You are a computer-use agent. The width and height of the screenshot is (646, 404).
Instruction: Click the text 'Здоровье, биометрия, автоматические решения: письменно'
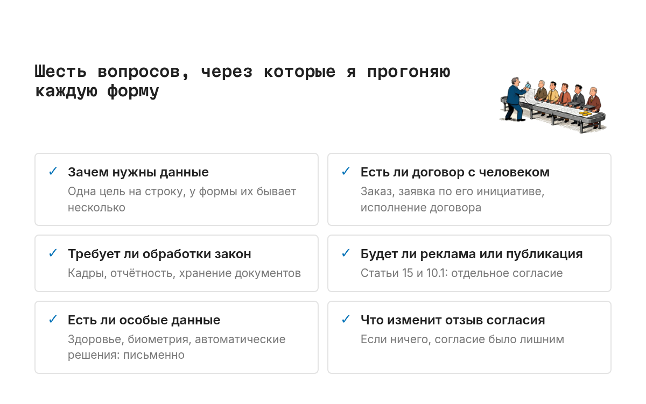tap(177, 348)
